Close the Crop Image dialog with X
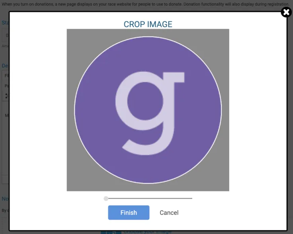The width and height of the screenshot is (293, 234). pos(286,12)
